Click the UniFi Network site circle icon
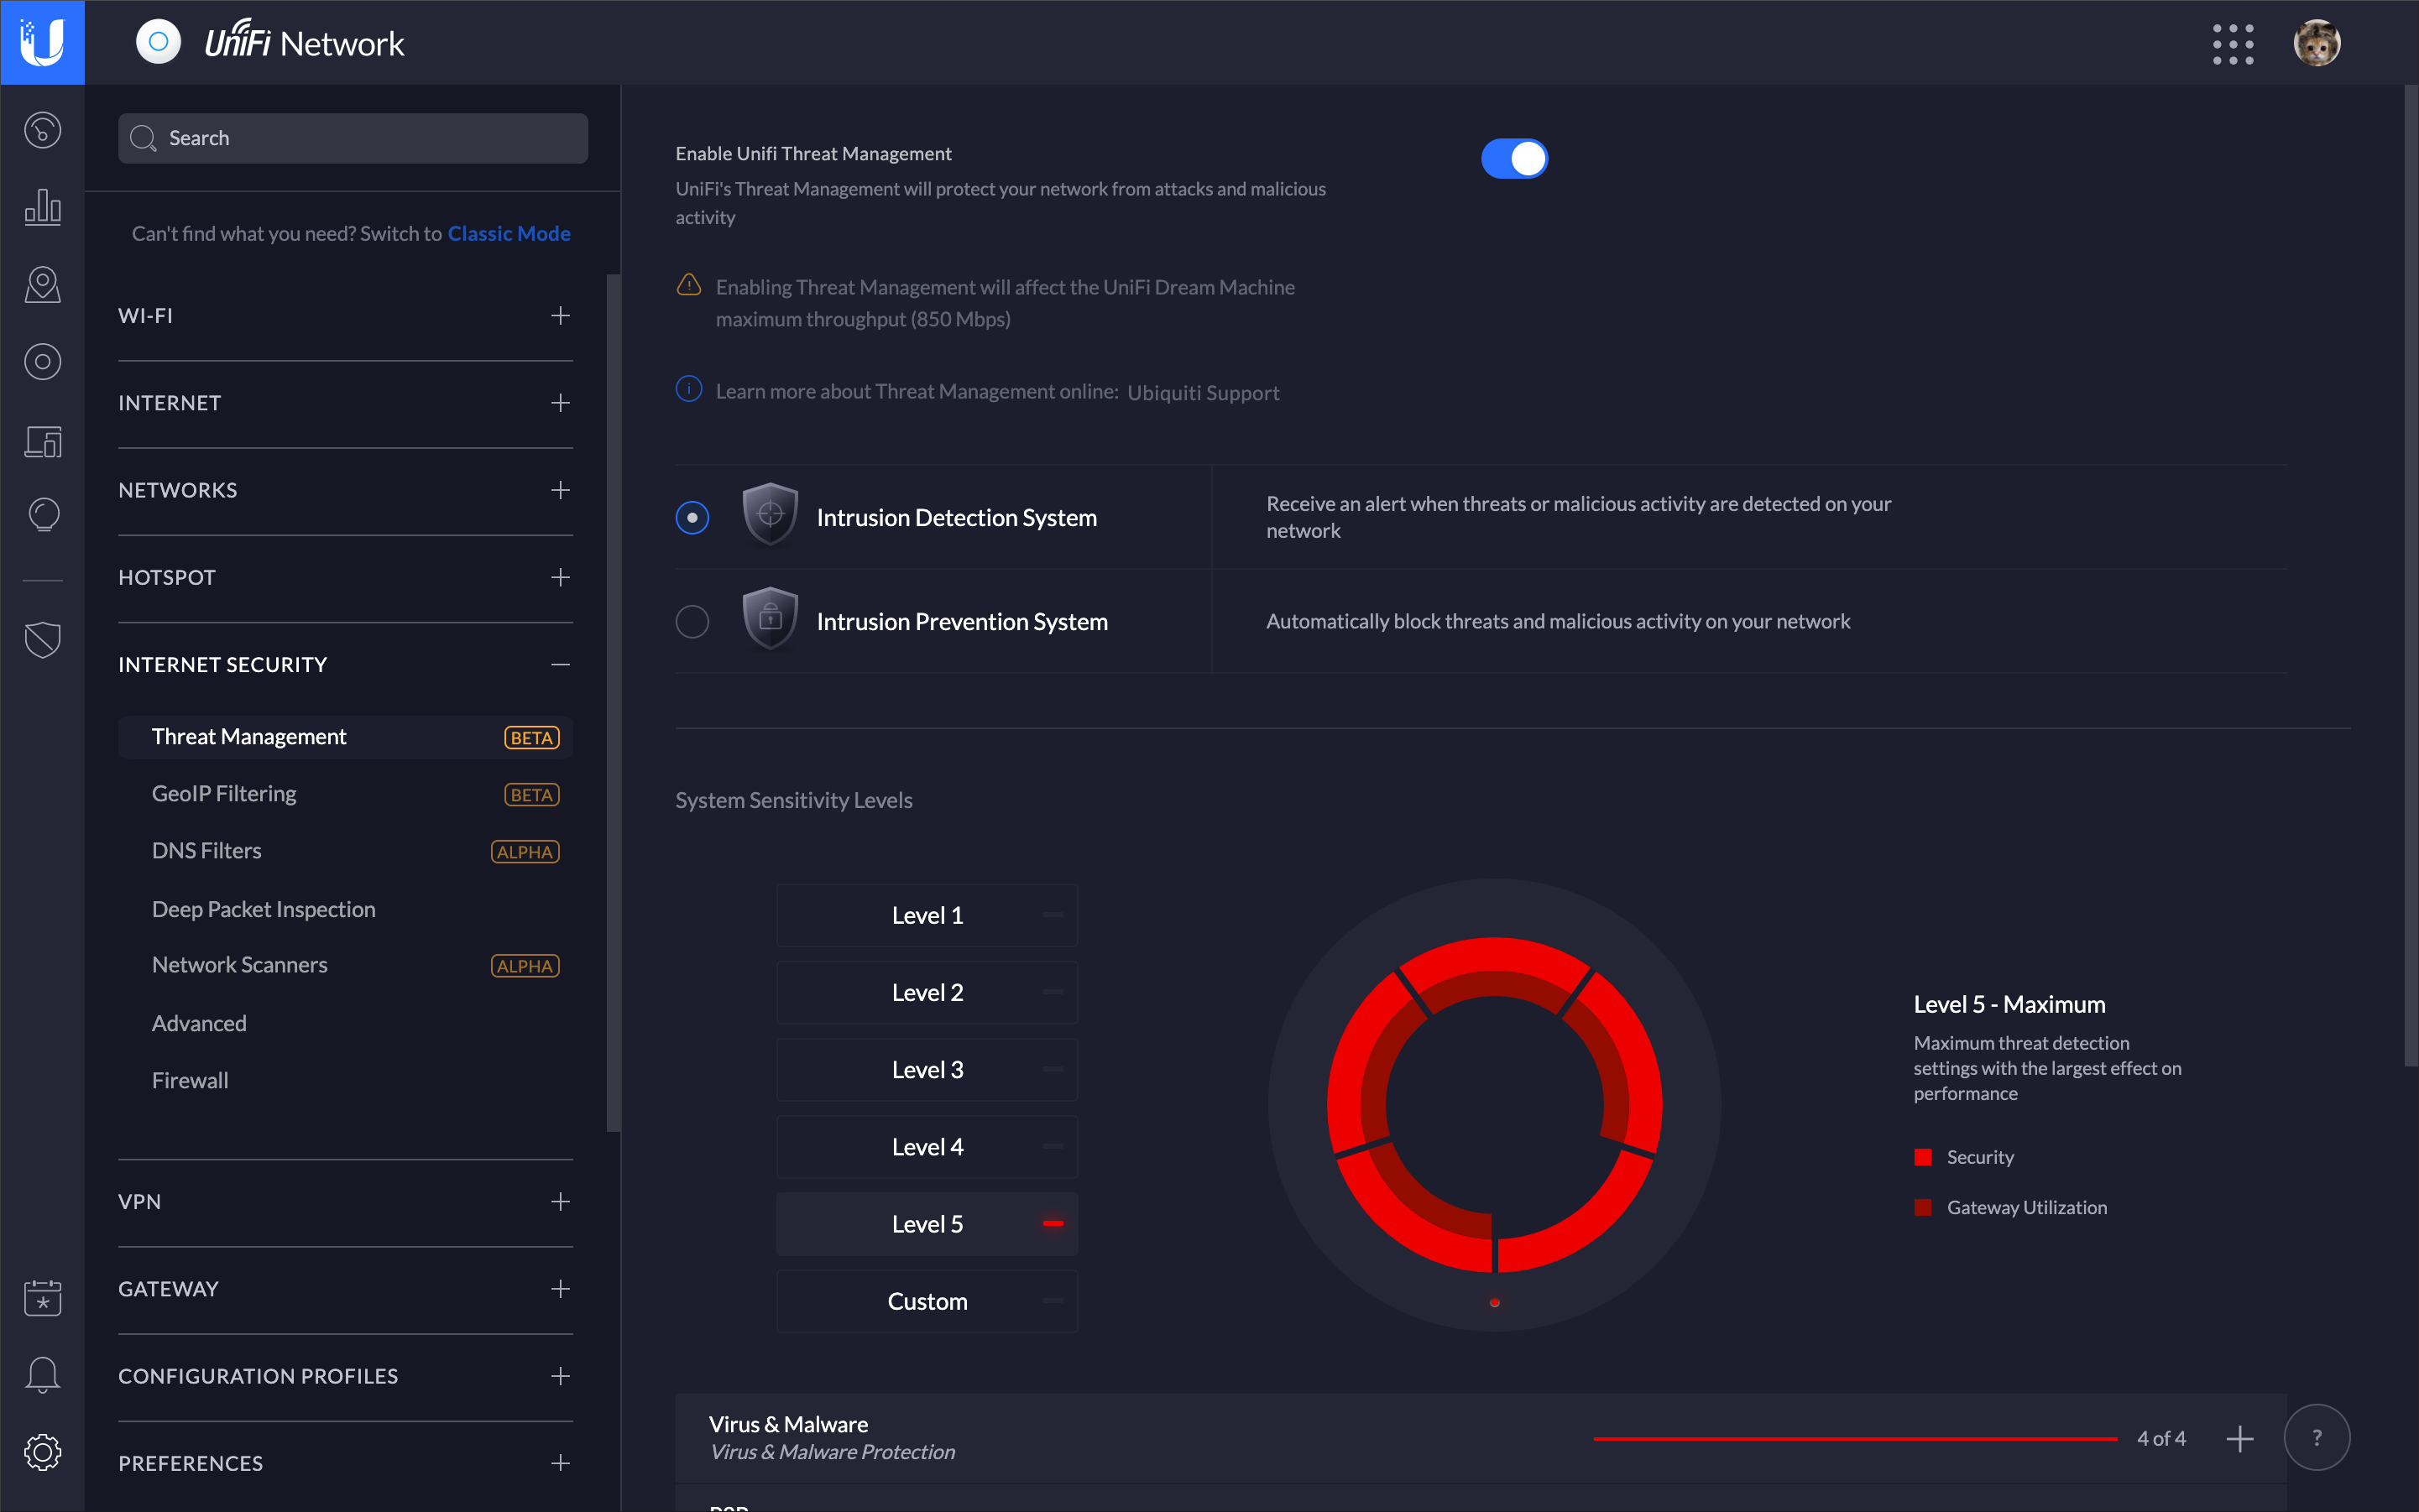Image resolution: width=2419 pixels, height=1512 pixels. pyautogui.click(x=158, y=42)
